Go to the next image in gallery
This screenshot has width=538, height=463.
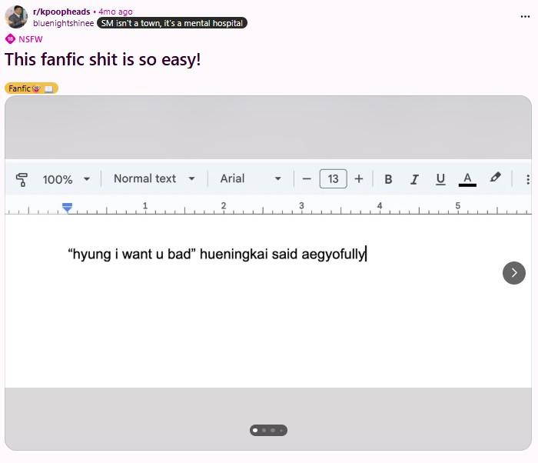tap(513, 273)
